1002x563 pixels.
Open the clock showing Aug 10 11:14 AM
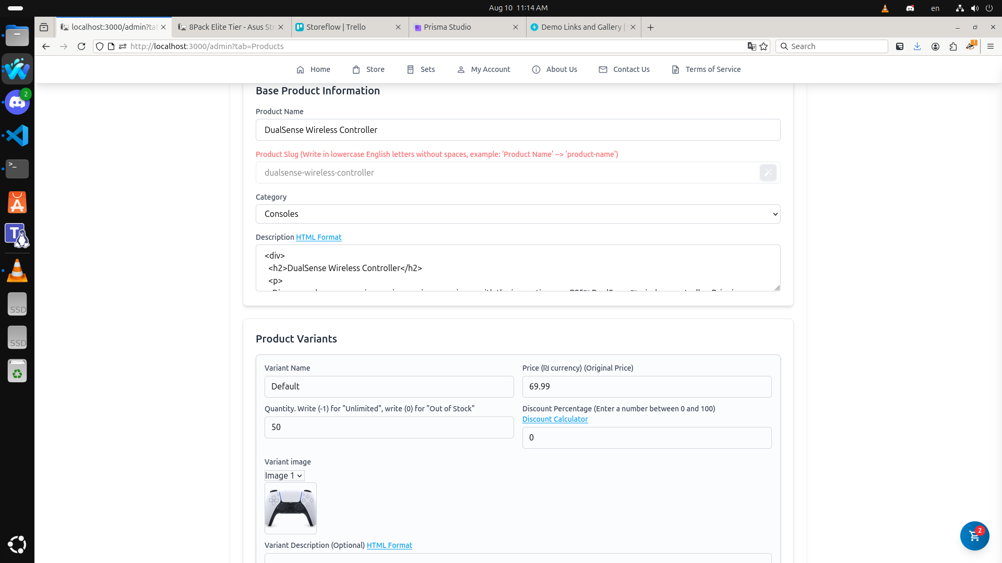[518, 8]
